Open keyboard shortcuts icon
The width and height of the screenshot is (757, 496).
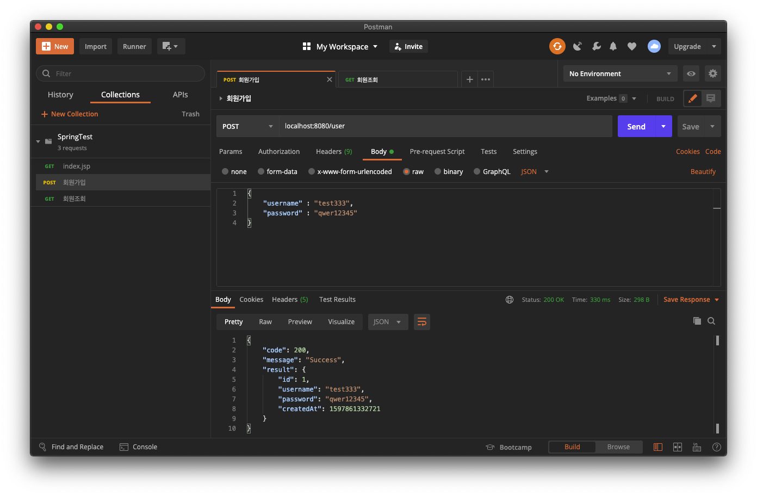pos(697,447)
